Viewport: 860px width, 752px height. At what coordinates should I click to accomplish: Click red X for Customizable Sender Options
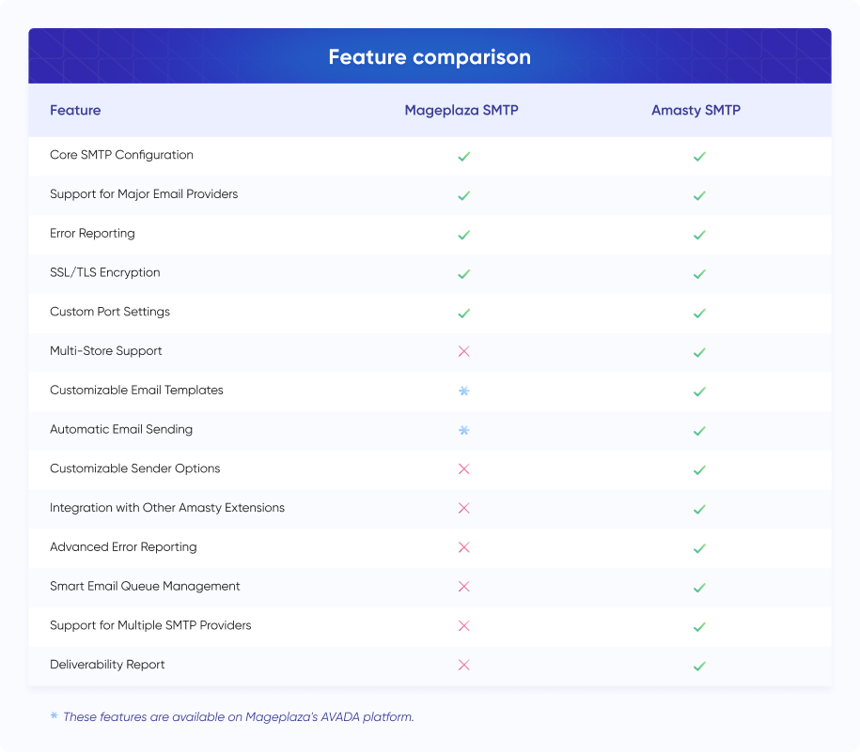tap(464, 468)
